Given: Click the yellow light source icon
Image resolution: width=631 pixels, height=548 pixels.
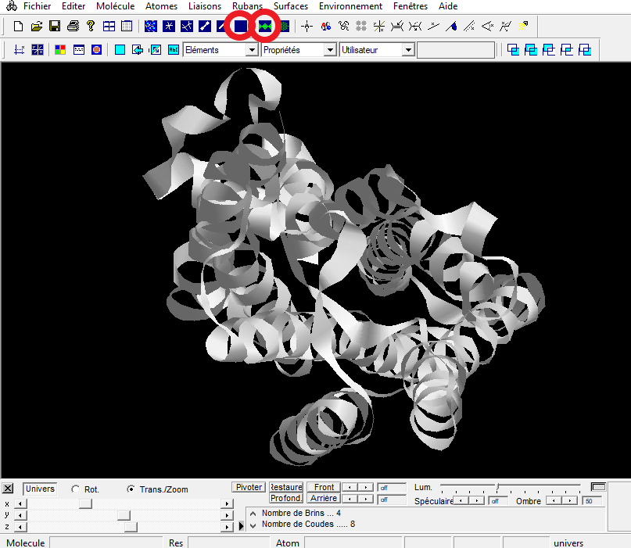Looking at the screenshot, I should click(524, 26).
